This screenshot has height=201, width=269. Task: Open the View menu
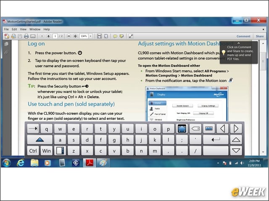pos(23,29)
